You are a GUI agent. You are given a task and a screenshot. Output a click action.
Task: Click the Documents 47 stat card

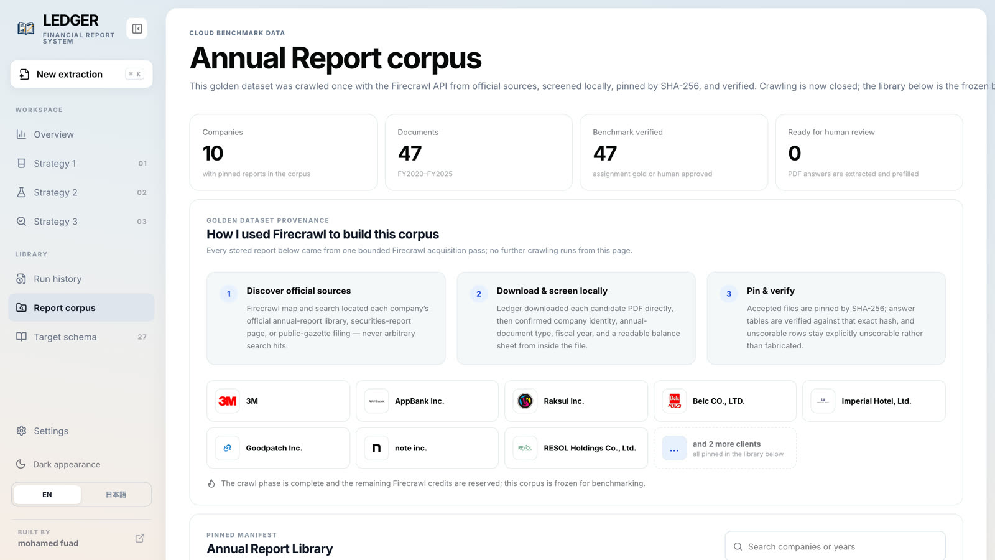coord(479,152)
